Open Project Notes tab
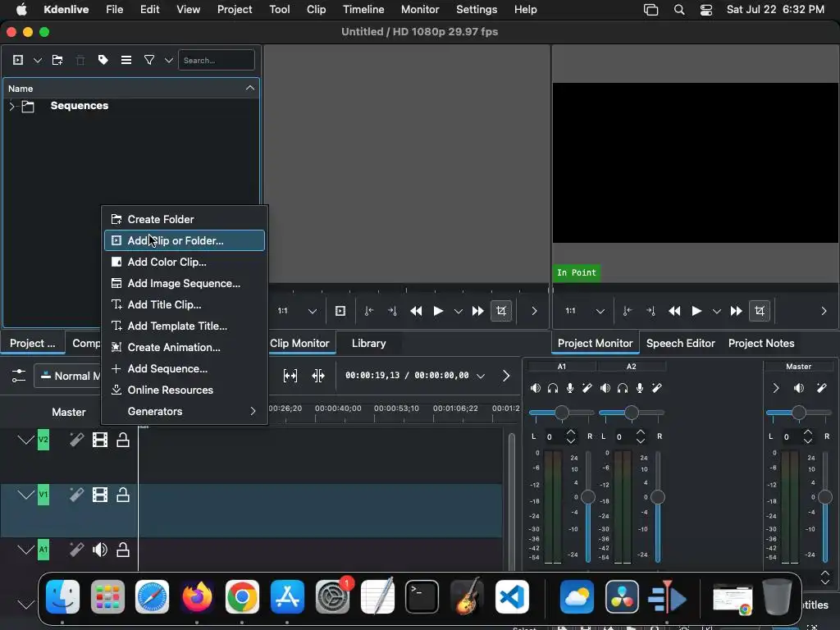The image size is (840, 630). [x=760, y=344]
